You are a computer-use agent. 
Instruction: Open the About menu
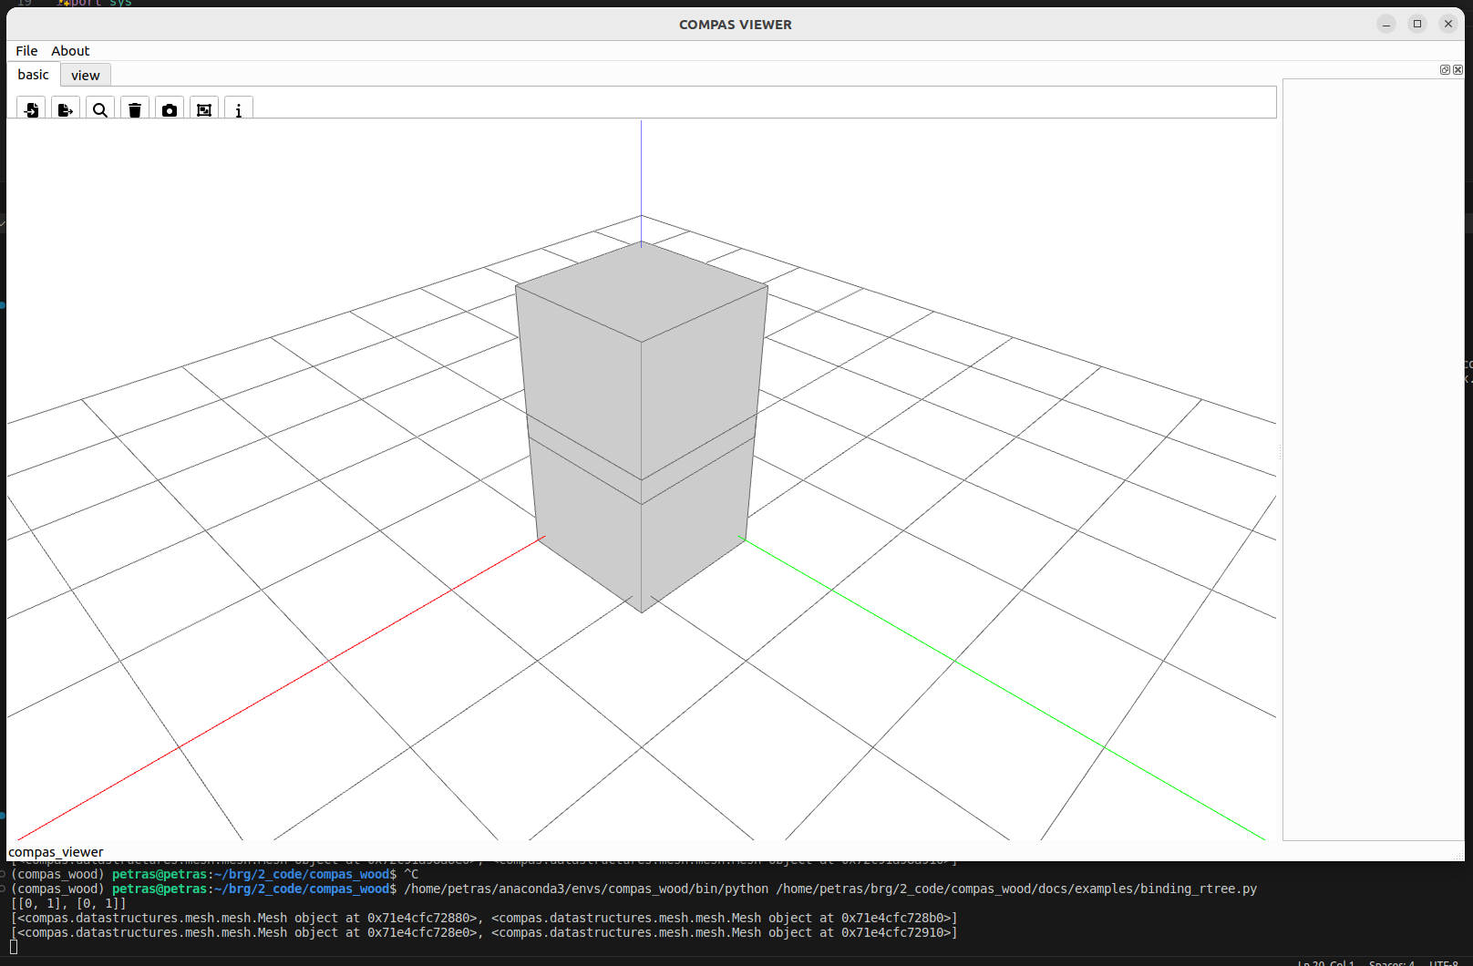point(70,51)
